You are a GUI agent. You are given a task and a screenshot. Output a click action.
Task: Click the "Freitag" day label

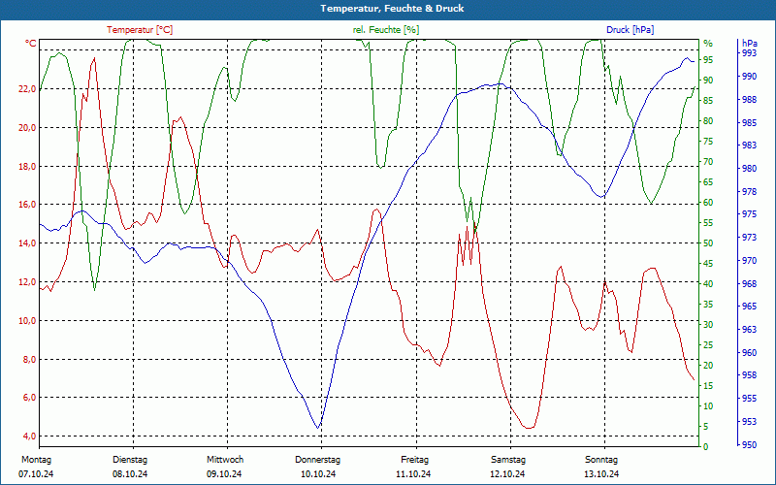click(415, 459)
